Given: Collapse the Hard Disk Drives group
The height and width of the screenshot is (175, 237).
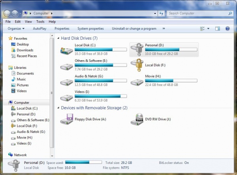Looking at the screenshot, I should tap(58, 38).
